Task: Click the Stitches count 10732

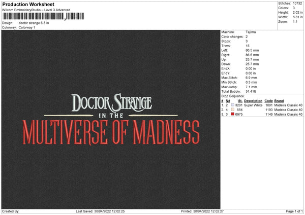Action: coord(297,4)
